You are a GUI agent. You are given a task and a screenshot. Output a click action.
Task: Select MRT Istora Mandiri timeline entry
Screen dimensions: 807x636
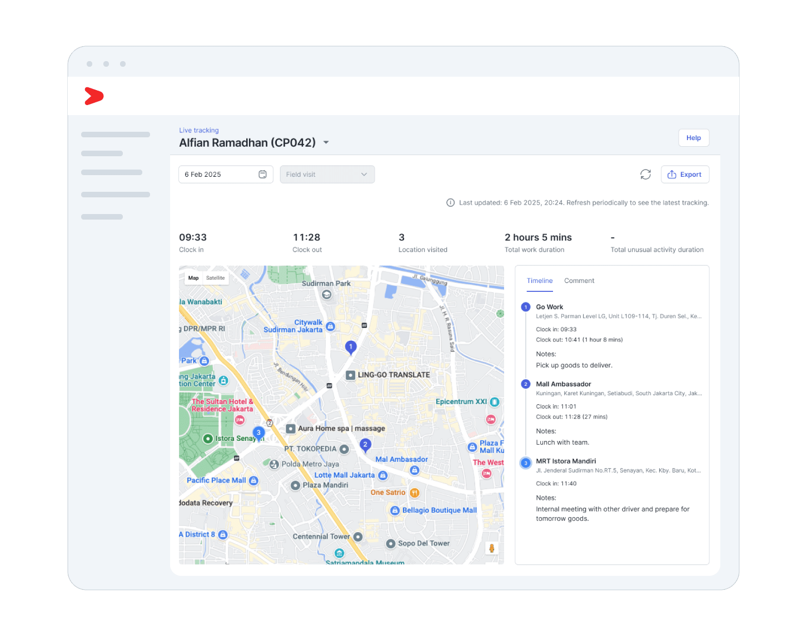(565, 461)
